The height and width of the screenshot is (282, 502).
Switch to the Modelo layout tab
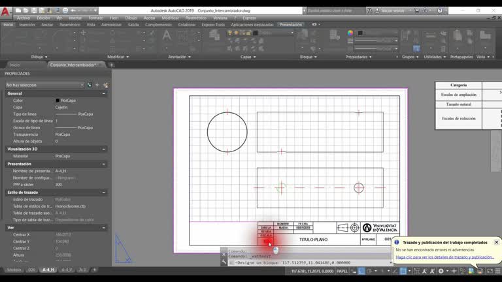click(14, 270)
